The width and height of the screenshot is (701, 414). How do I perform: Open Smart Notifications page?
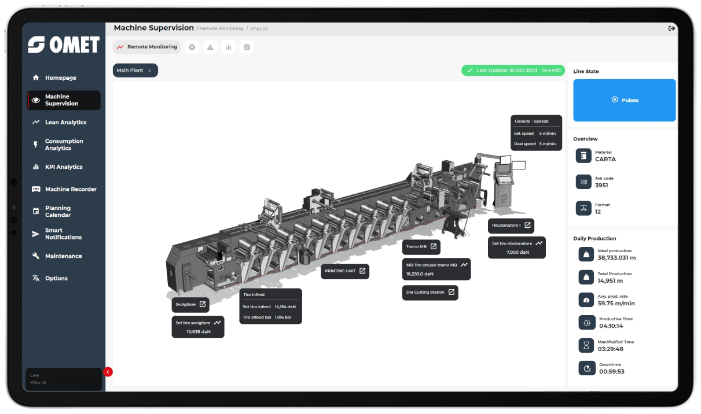coord(57,234)
